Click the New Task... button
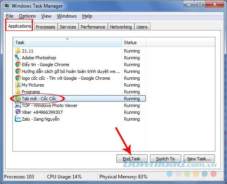The image size is (227, 184). 199,159
